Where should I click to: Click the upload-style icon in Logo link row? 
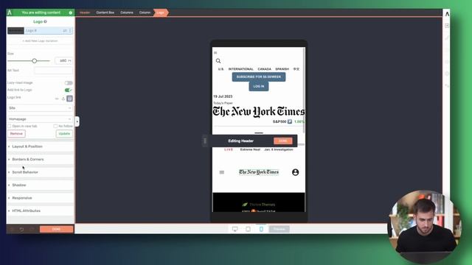pos(63,99)
